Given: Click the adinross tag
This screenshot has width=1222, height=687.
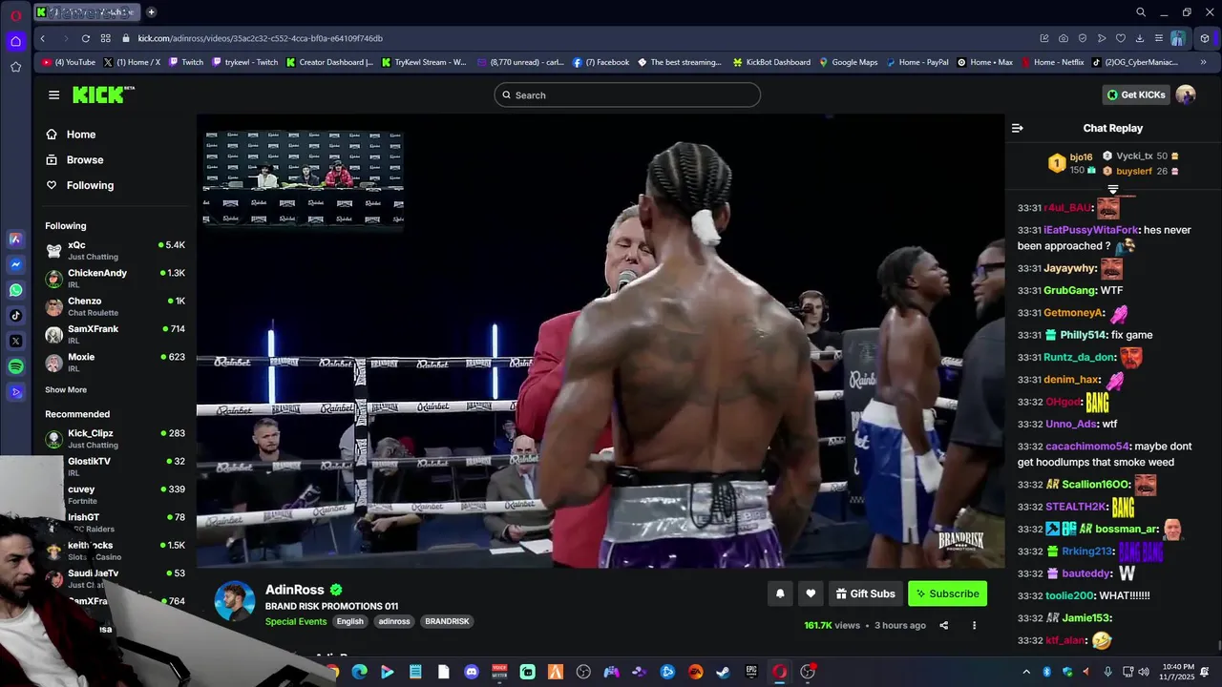Looking at the screenshot, I should 393,621.
